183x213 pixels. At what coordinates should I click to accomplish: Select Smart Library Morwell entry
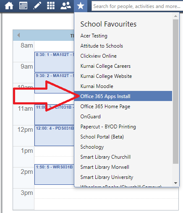[x=105, y=167]
